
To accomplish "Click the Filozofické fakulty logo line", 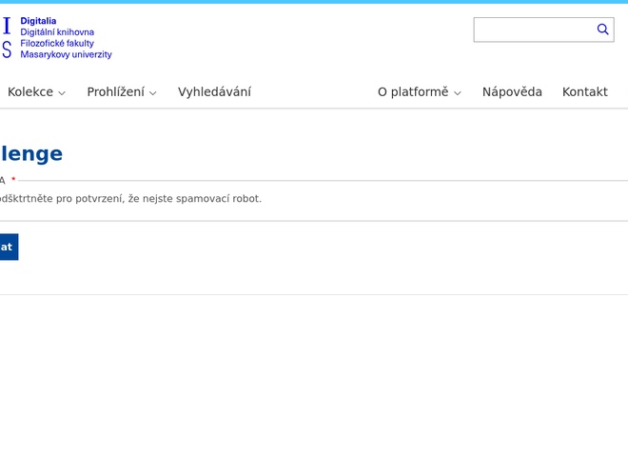I will (57, 44).
